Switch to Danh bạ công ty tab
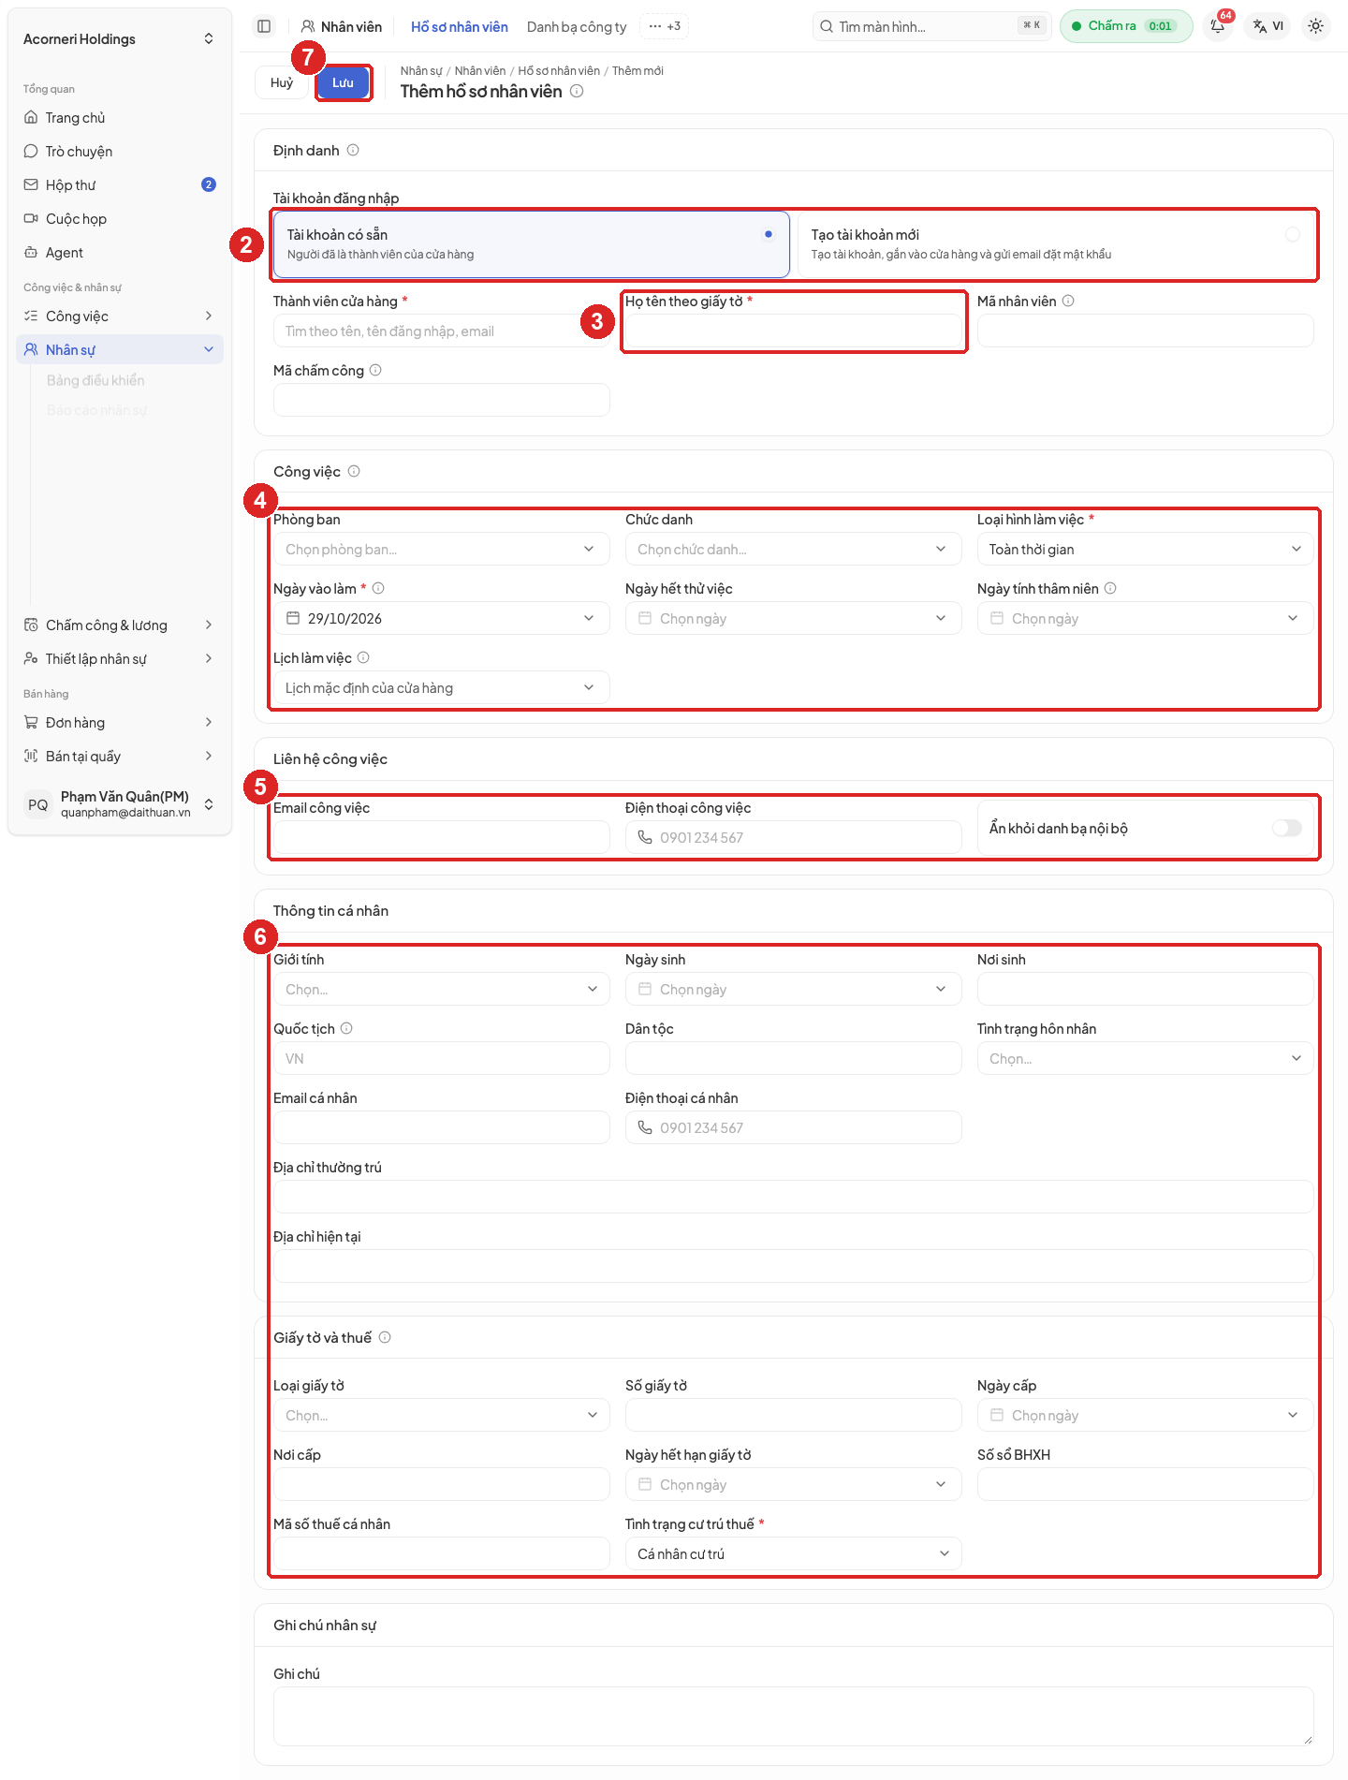The image size is (1348, 1780). pos(577,26)
